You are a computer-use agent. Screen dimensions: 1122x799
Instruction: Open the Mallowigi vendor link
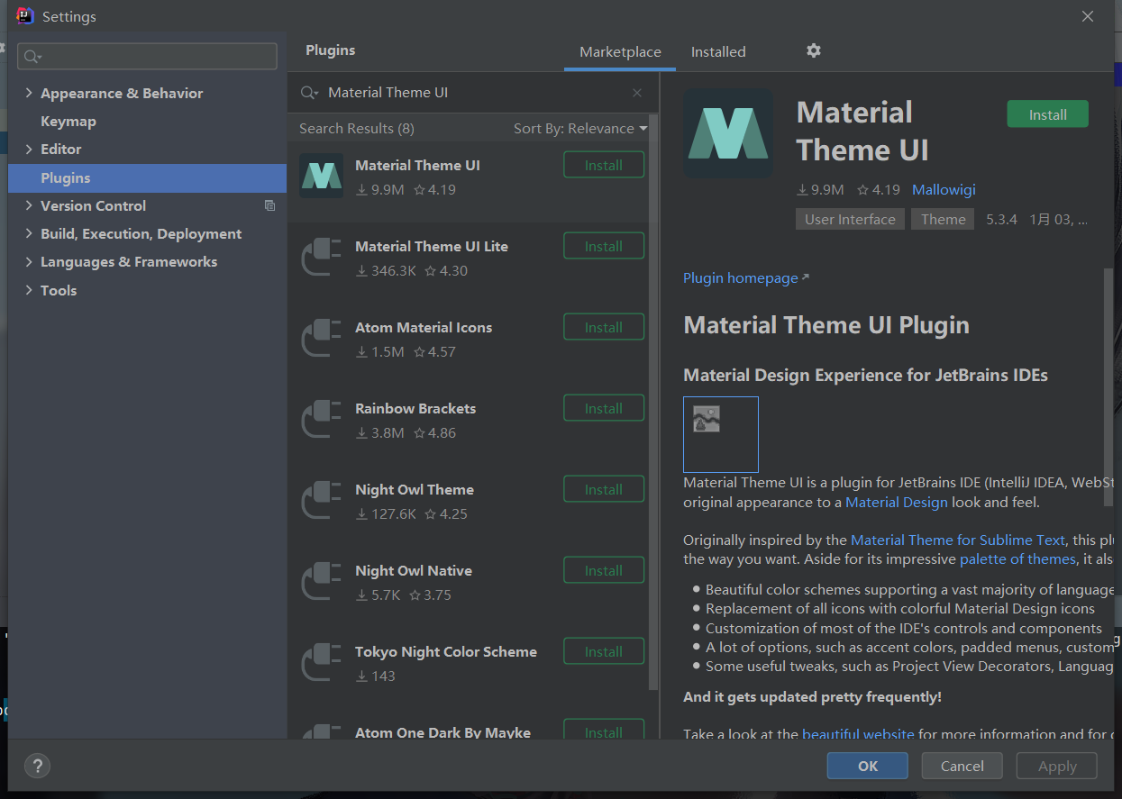pos(944,189)
